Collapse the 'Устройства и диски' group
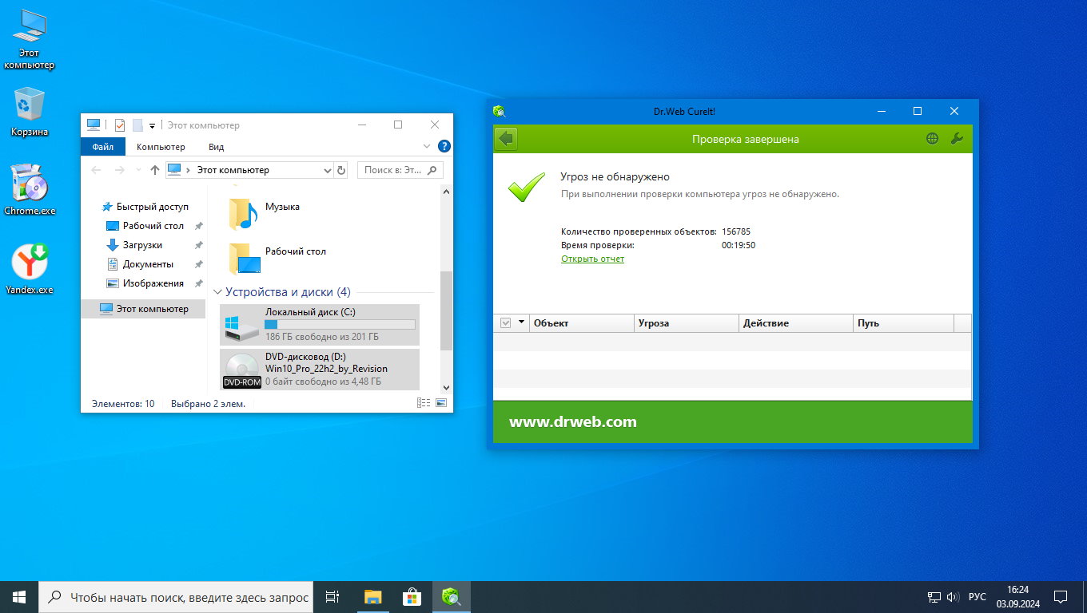 coord(218,292)
